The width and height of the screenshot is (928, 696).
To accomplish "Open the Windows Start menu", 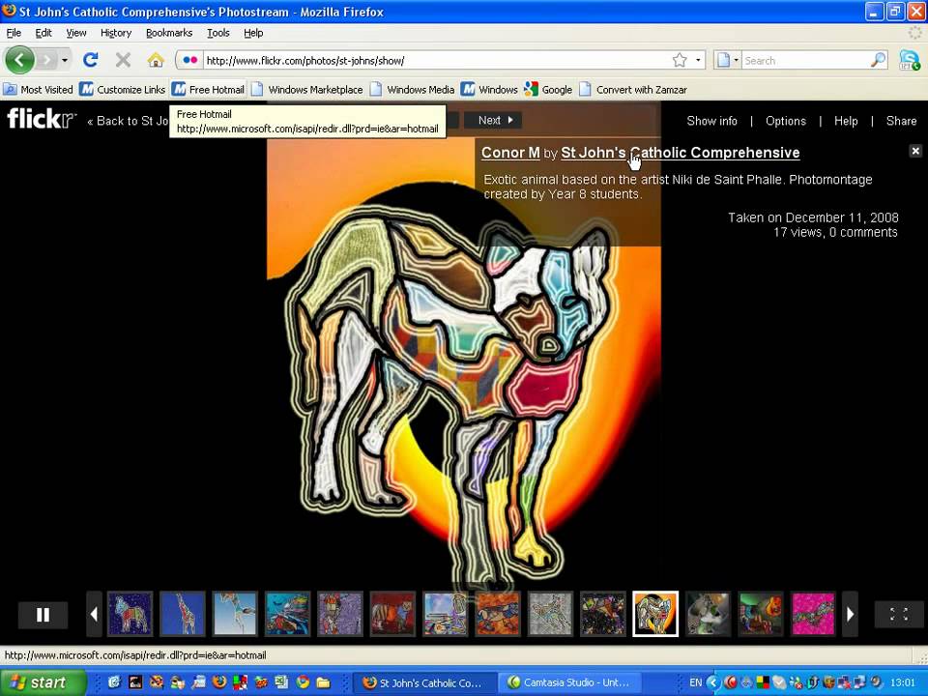I will click(43, 682).
